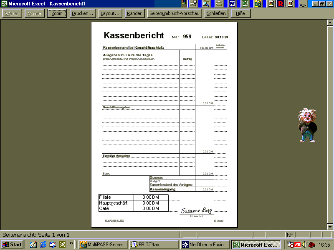
Task: Click the Hauptgeschäft 0,00 DM value
Action: (151, 203)
